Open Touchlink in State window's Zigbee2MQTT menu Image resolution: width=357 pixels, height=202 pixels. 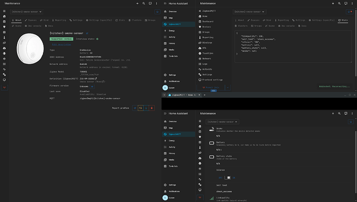point(207,53)
